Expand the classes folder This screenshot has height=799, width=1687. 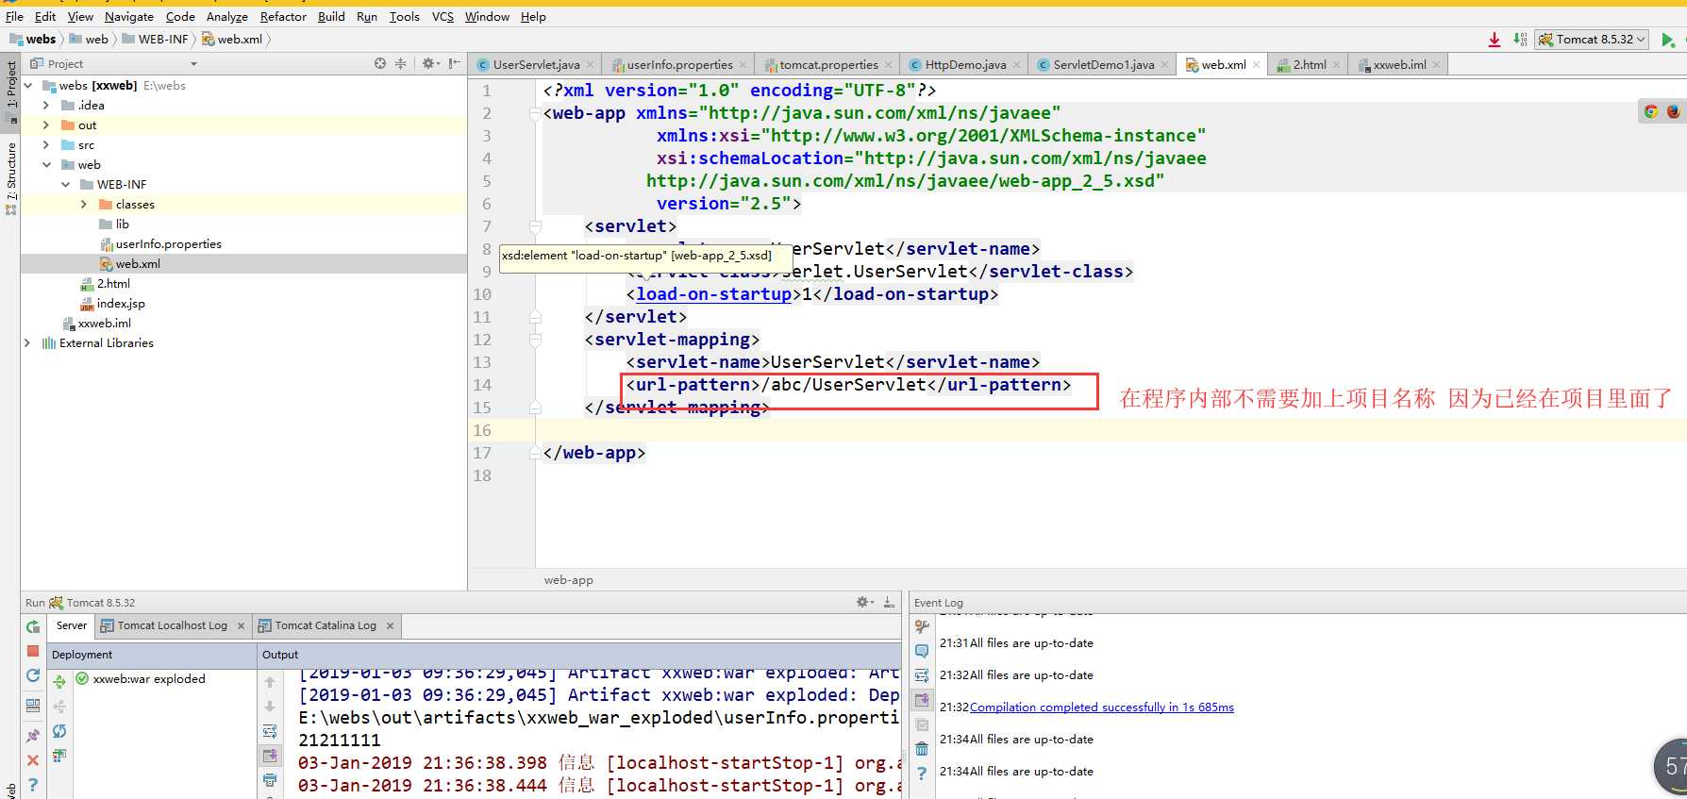click(x=84, y=204)
